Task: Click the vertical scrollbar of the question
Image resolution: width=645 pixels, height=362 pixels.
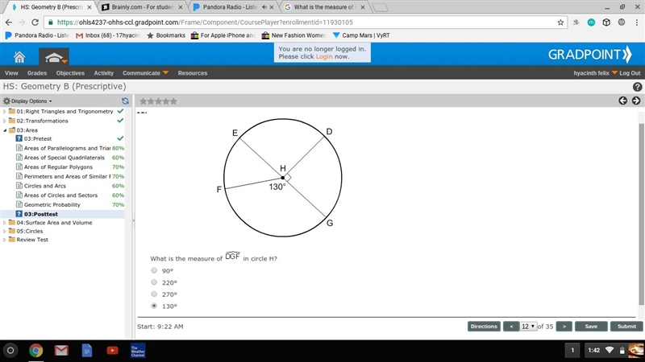Action: pos(641,213)
